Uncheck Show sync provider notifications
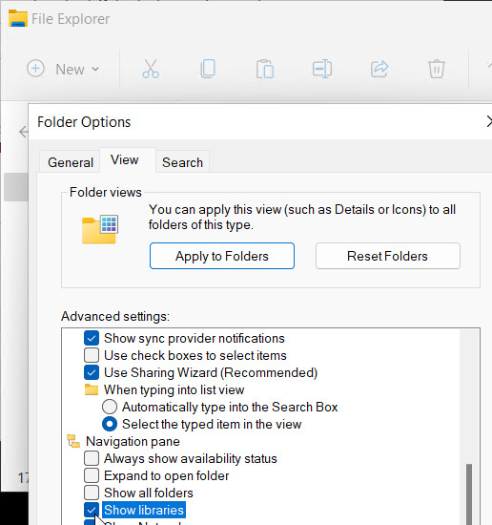492x525 pixels. [92, 338]
